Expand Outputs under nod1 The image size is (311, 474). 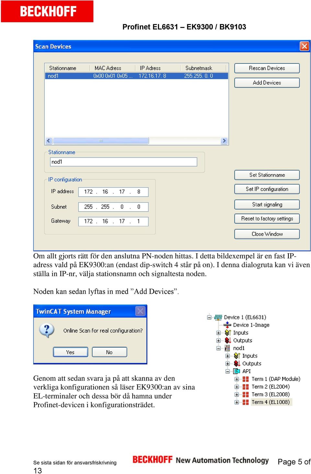227,364
